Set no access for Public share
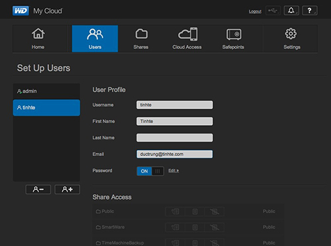331x246 pixels. click(214, 212)
